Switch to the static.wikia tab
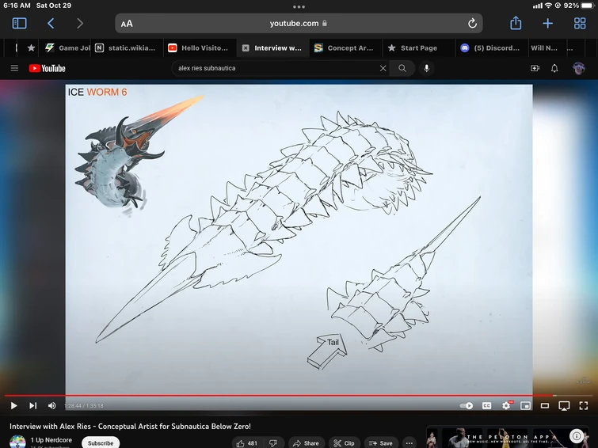Image resolution: width=598 pixels, height=448 pixels. pos(126,47)
